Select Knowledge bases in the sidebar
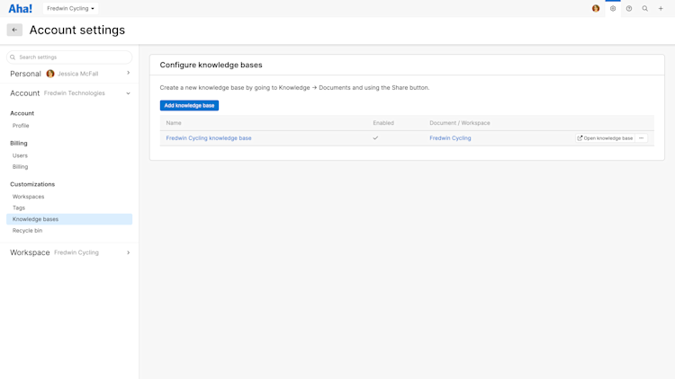675x379 pixels. coord(69,219)
